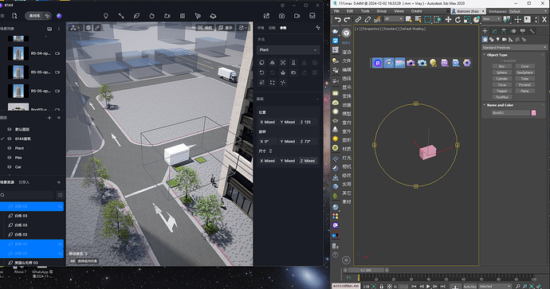
Task: Open the Modify panel tab icon
Action: (x=494, y=31)
